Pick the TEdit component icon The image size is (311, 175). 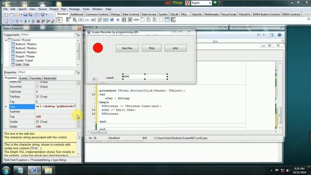(93, 20)
